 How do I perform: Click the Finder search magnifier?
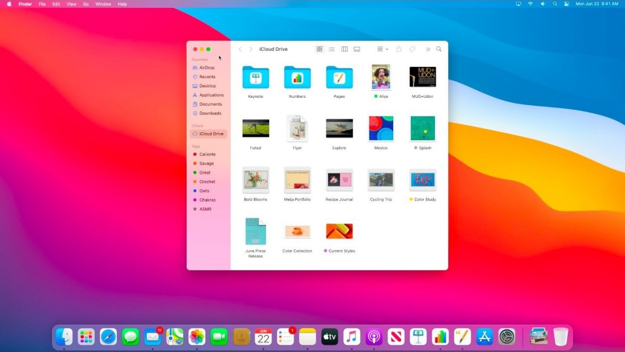point(439,49)
